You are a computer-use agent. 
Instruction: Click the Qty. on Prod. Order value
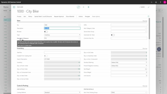coord(79,69)
